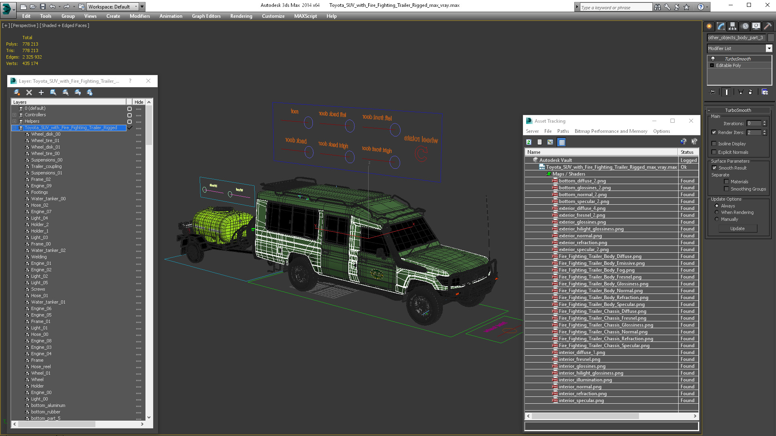Screen dimensions: 776x436
Task: Open the Create command panel tab
Action: [709, 26]
